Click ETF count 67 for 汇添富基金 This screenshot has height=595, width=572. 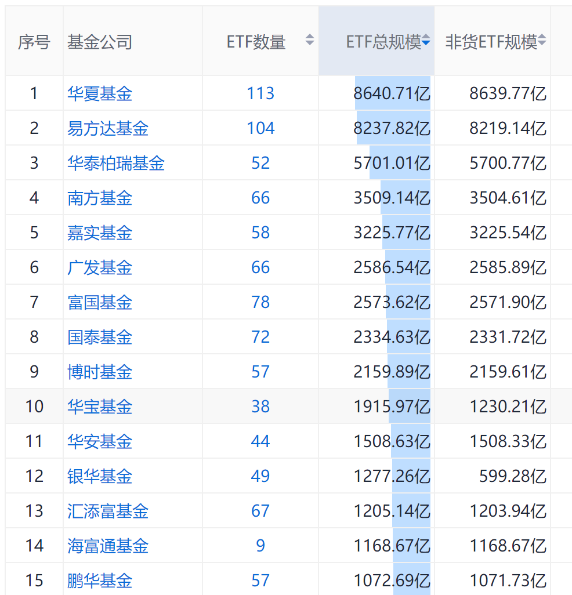click(x=260, y=511)
